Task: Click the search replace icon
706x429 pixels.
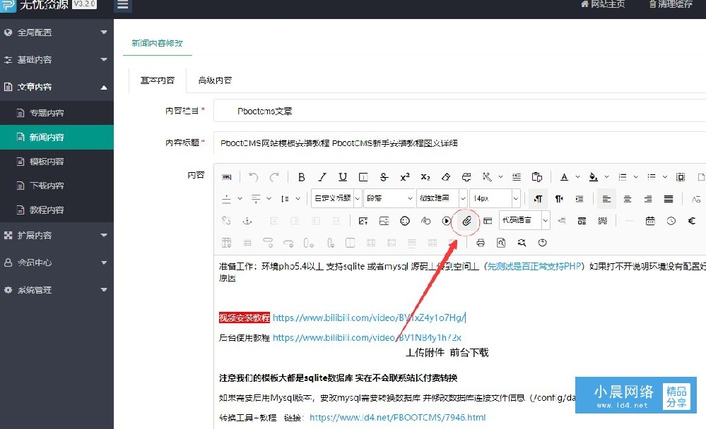Action: [522, 243]
